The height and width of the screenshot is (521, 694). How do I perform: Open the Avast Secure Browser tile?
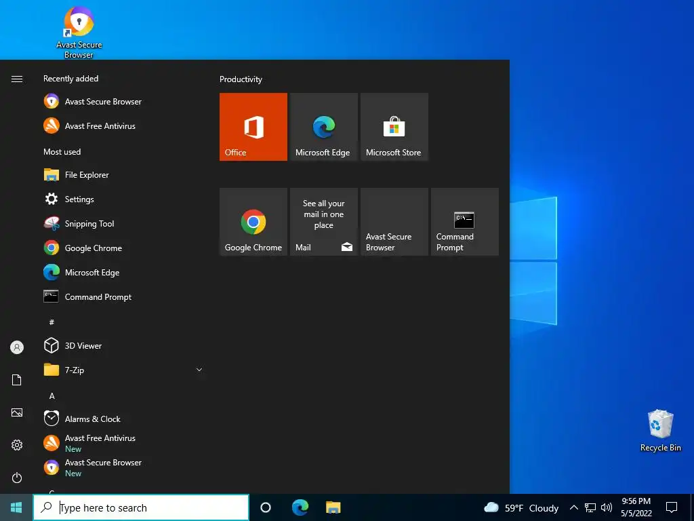[x=394, y=222]
